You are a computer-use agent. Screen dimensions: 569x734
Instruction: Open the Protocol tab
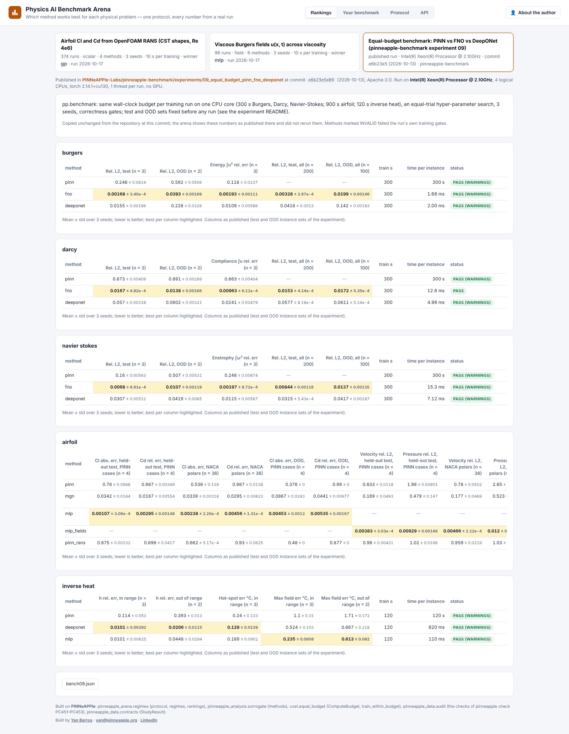399,13
